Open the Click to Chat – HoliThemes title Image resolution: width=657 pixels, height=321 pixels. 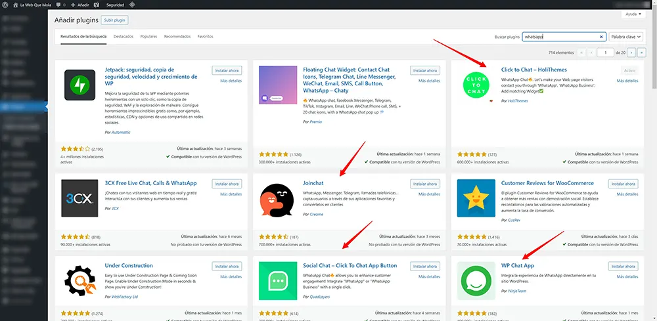tap(533, 70)
